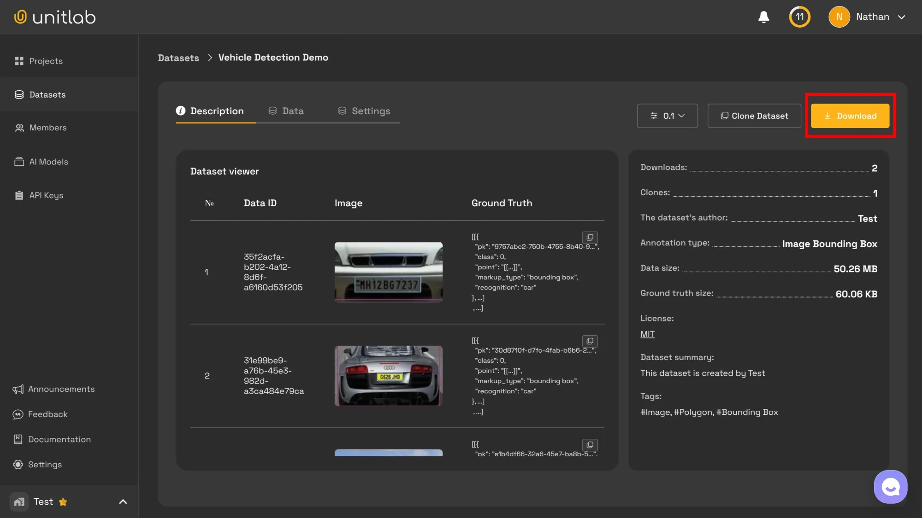Image resolution: width=922 pixels, height=518 pixels.
Task: Open the API Keys section
Action: [46, 195]
